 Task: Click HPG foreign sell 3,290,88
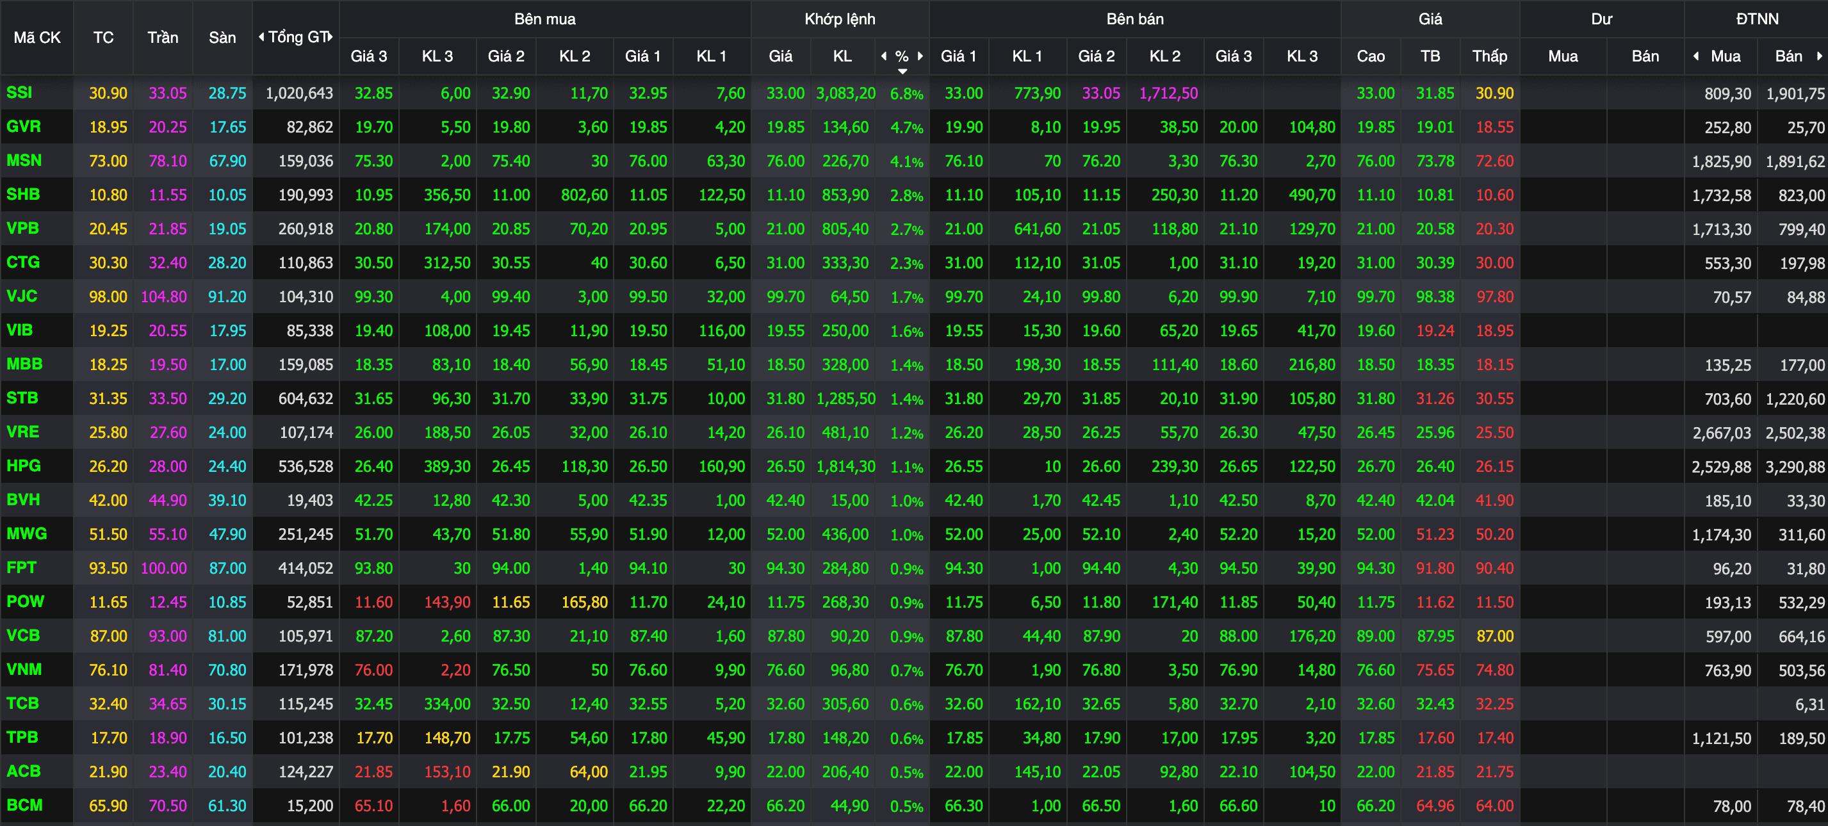pos(1795,467)
